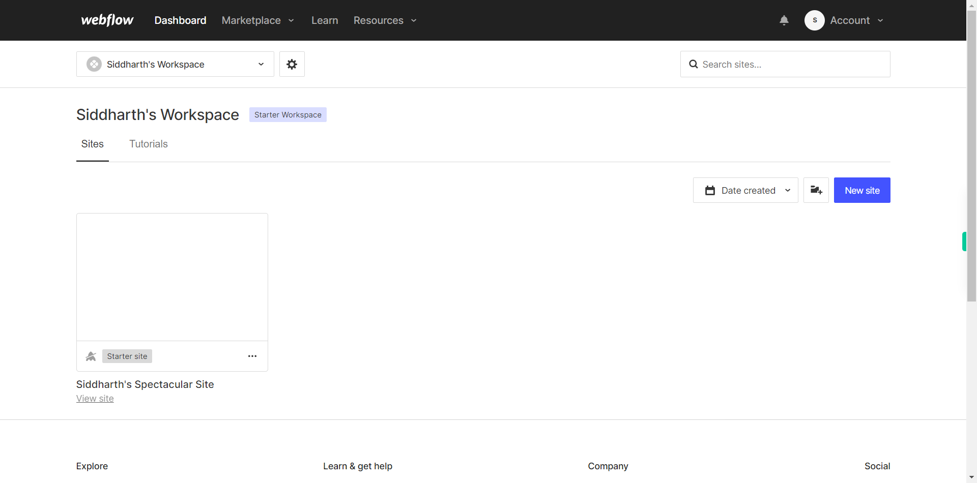This screenshot has height=483, width=977.
Task: Click the Webflow logo
Action: tap(107, 20)
